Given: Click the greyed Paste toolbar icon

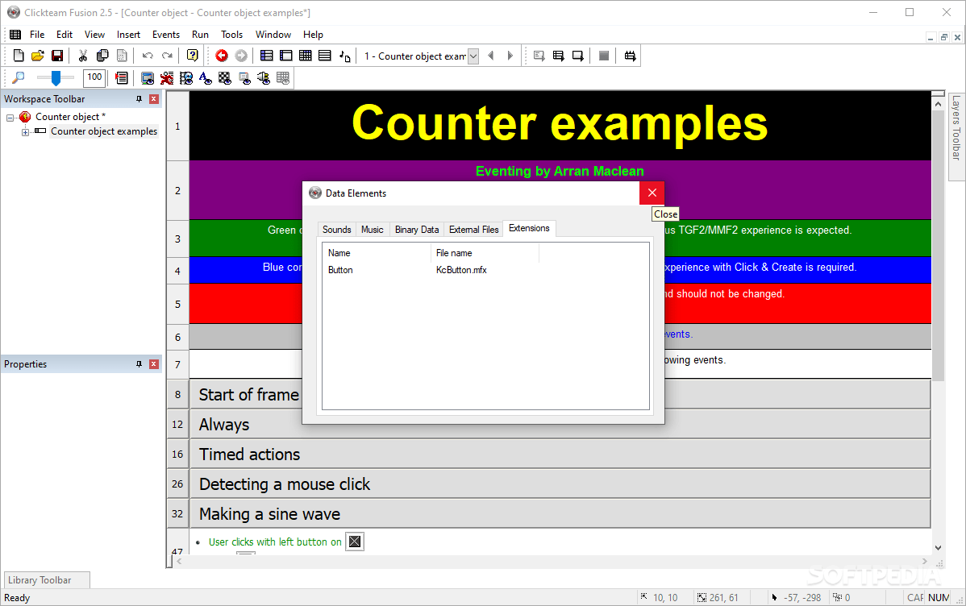Looking at the screenshot, I should (122, 56).
